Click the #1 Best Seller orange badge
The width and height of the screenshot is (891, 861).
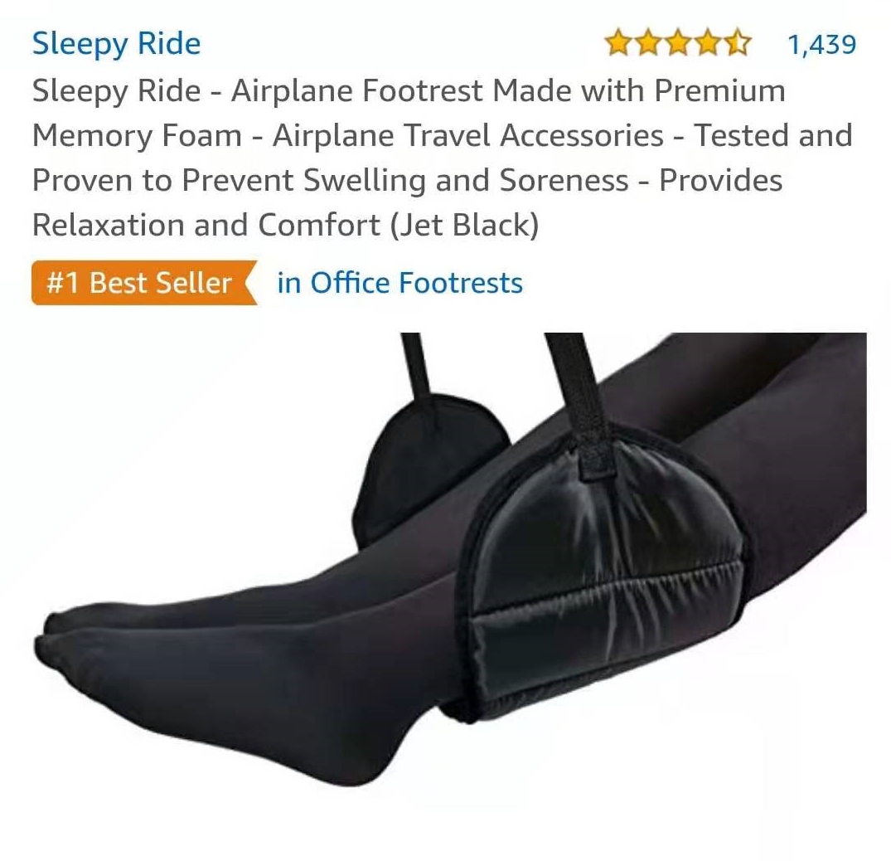click(144, 283)
